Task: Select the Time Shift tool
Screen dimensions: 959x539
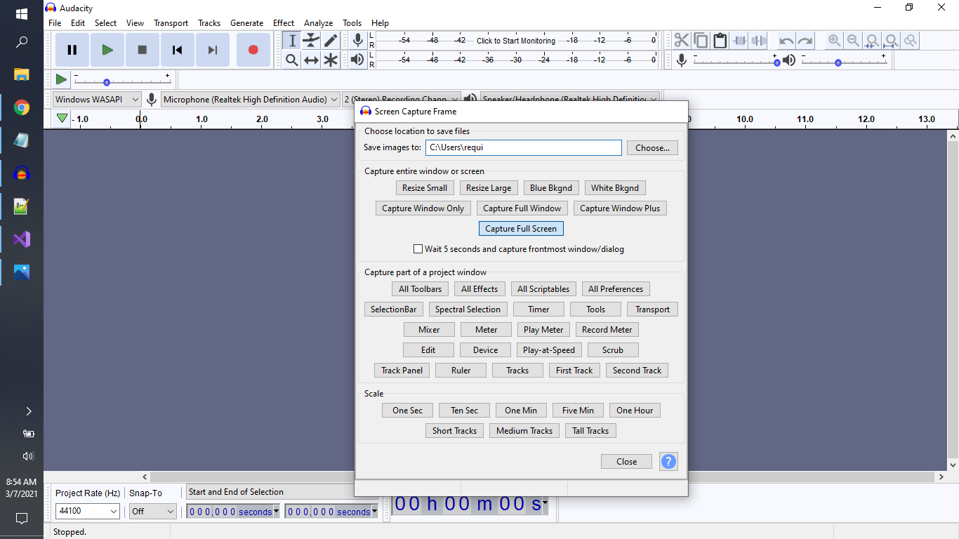Action: pos(312,60)
